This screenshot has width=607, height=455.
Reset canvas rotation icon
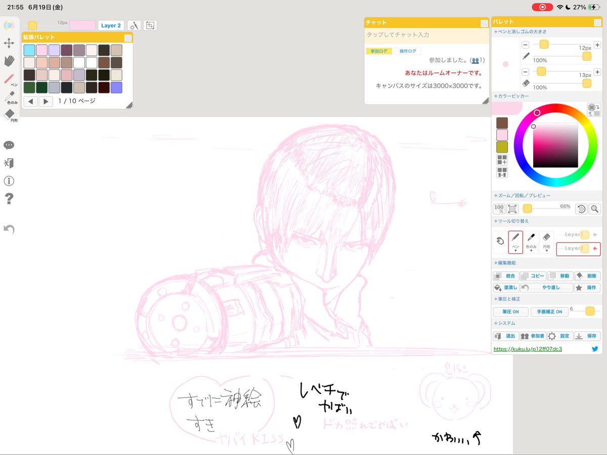[x=581, y=208]
